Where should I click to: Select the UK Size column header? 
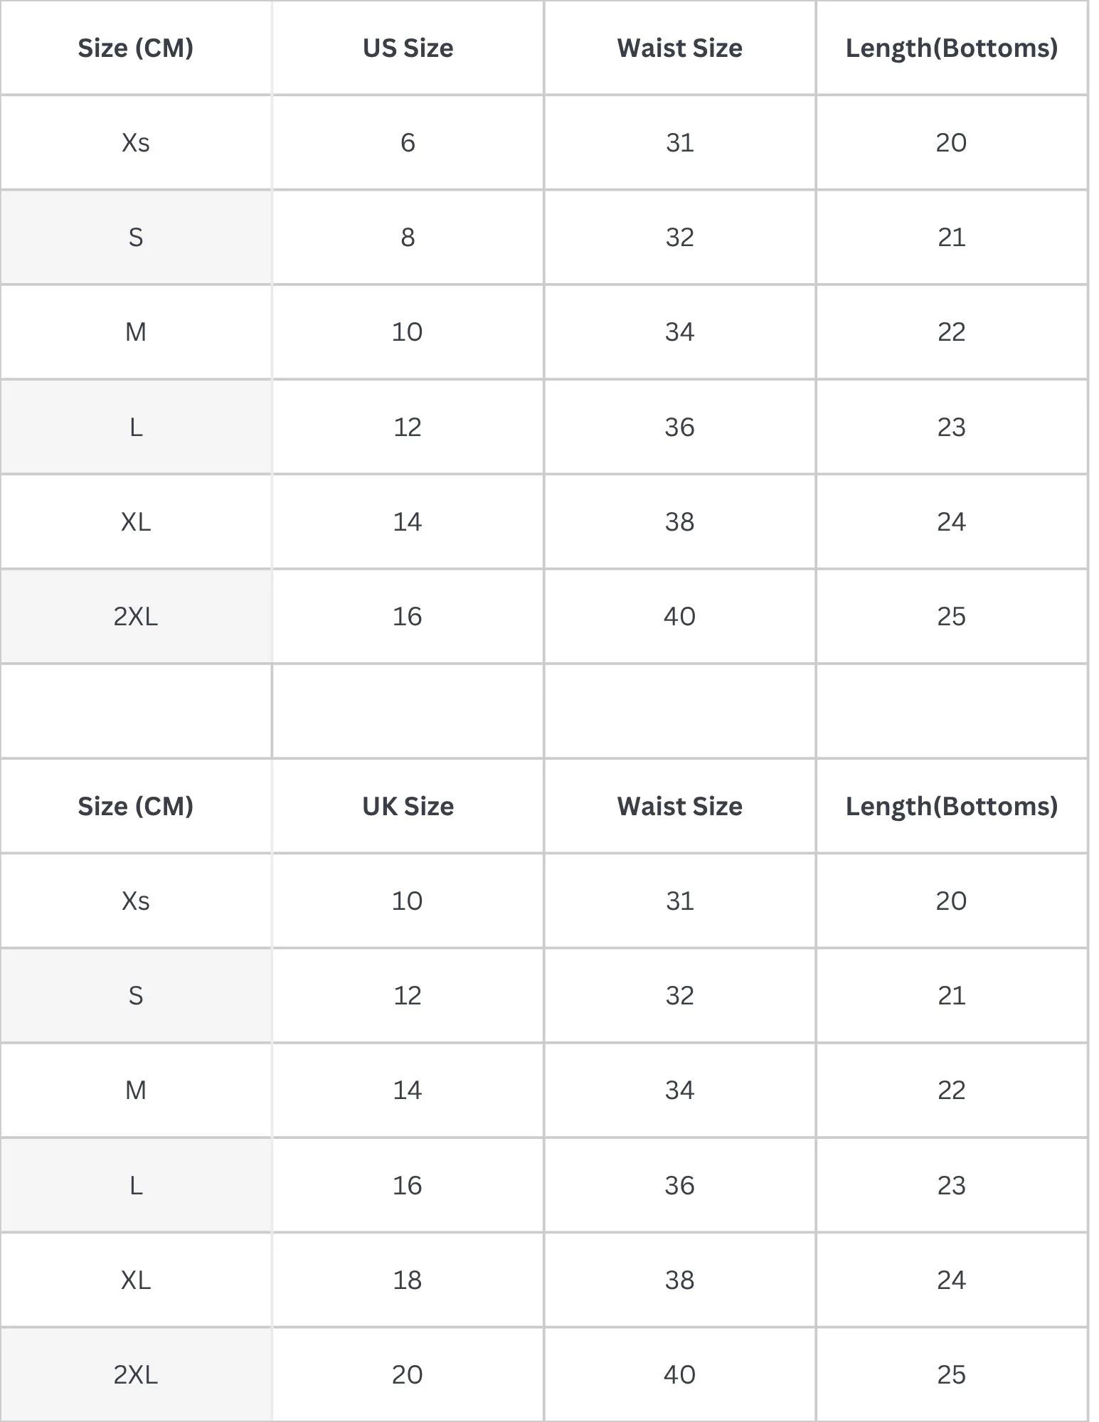tap(408, 806)
